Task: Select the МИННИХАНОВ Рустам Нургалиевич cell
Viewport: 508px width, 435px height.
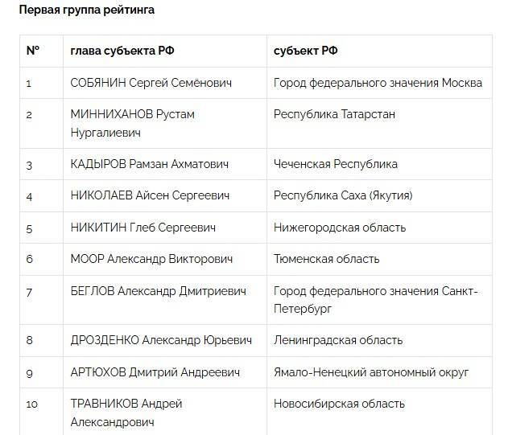Action: [x=133, y=123]
